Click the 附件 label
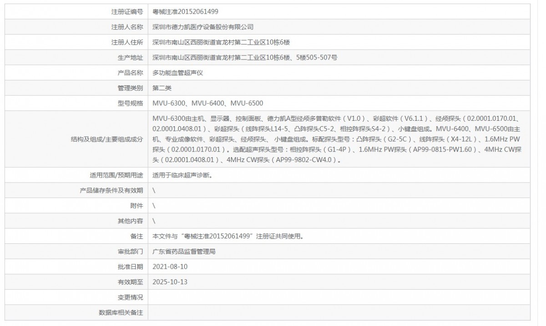546x326 pixels. (x=136, y=206)
